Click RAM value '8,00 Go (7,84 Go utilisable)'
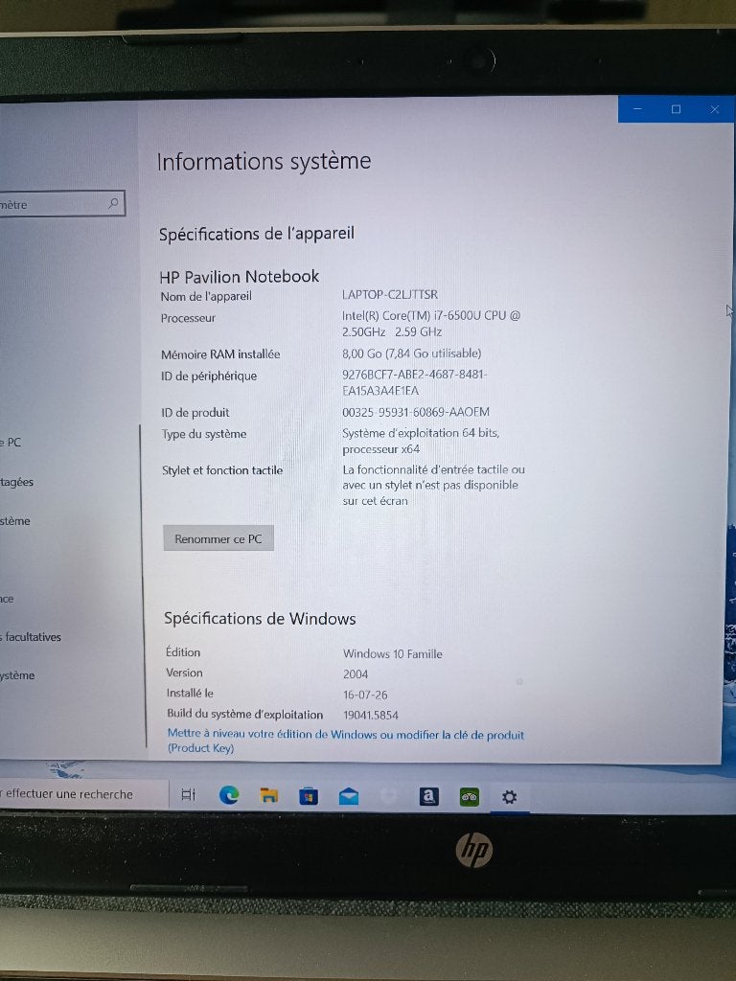 pyautogui.click(x=412, y=354)
